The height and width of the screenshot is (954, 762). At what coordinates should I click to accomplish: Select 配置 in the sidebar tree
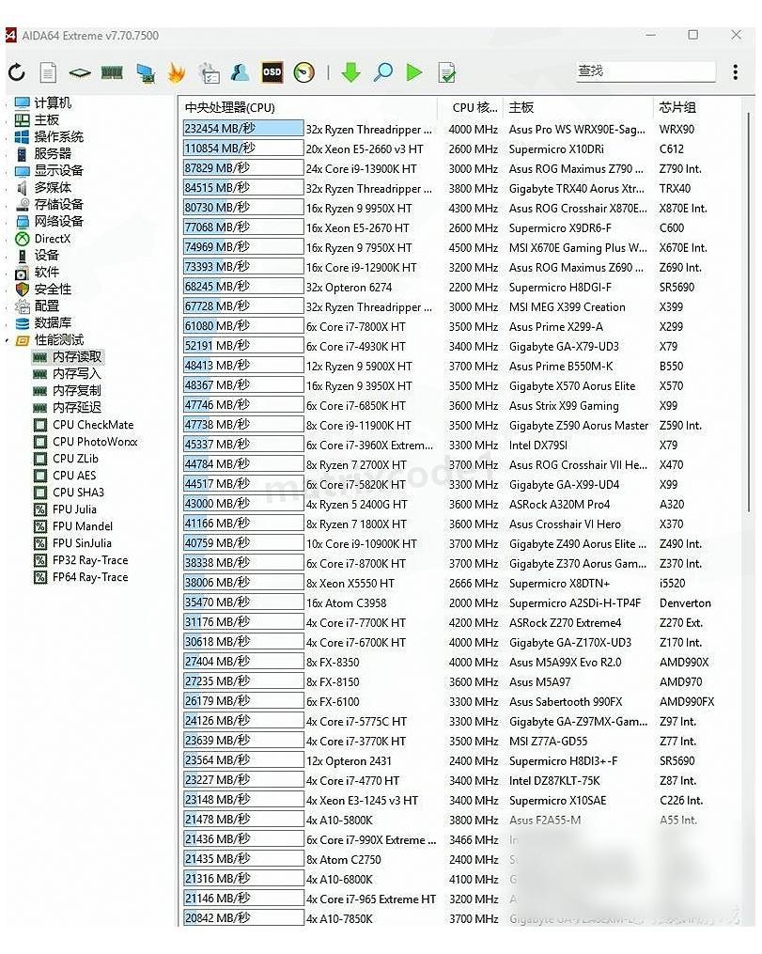tap(46, 306)
